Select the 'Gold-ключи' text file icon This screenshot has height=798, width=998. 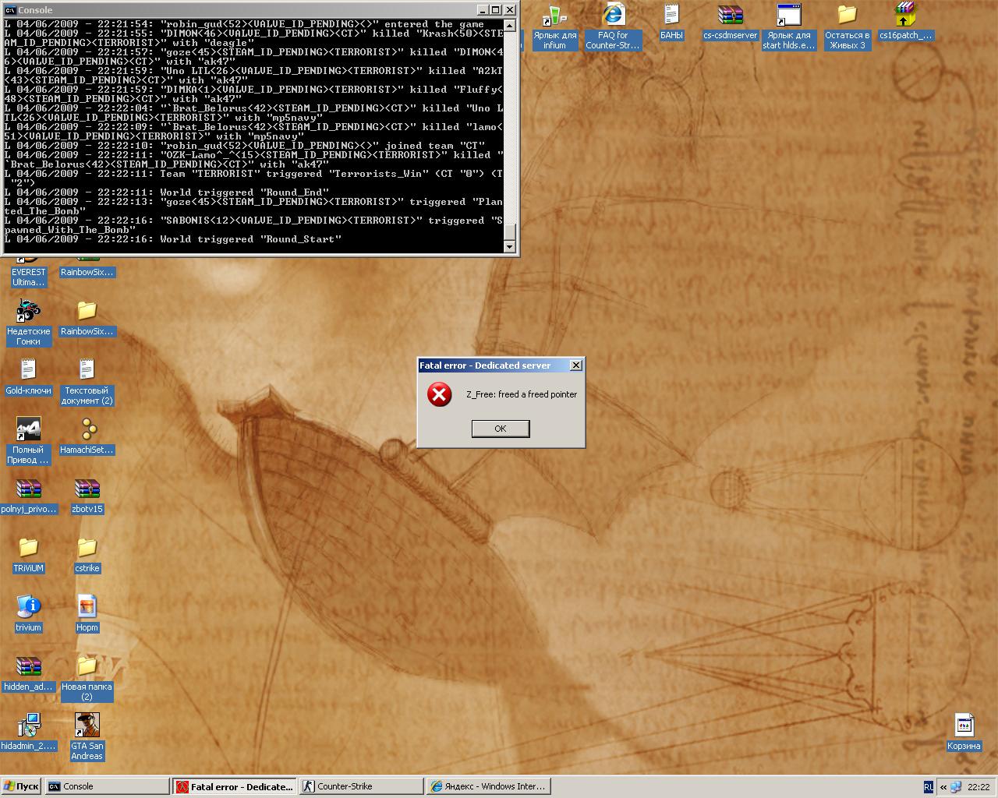click(29, 377)
